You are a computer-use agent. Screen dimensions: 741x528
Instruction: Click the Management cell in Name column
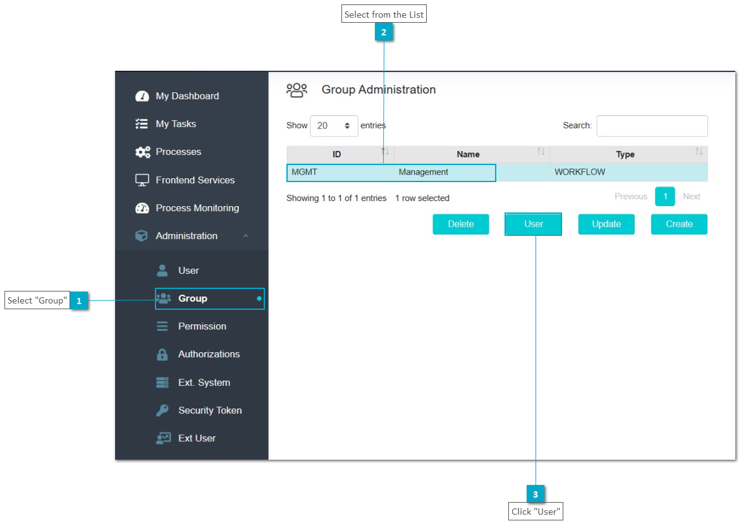click(472, 172)
